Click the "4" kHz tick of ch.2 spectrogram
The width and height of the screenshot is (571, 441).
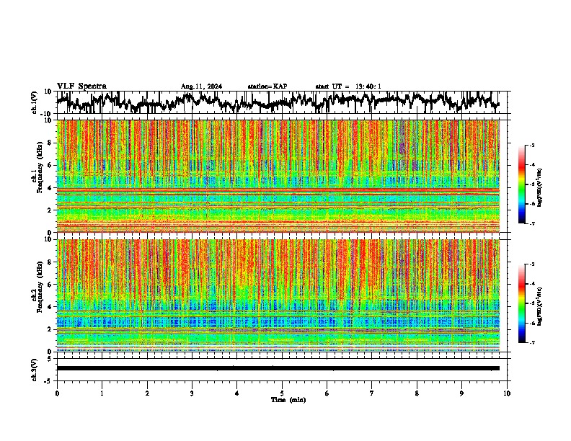pyautogui.click(x=50, y=307)
